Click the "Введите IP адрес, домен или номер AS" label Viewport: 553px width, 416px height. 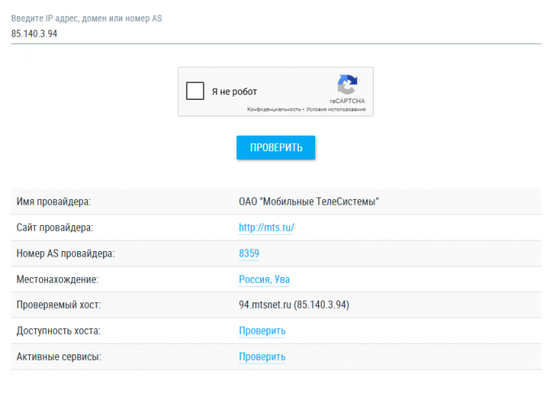tap(86, 19)
